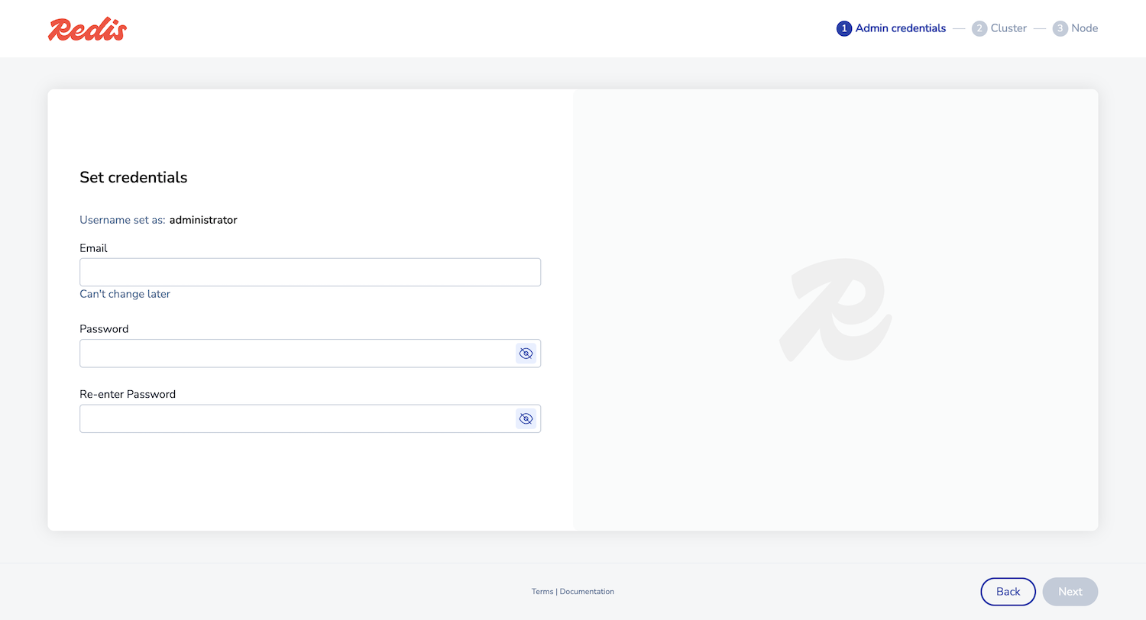Click the Redis logo

point(86,28)
